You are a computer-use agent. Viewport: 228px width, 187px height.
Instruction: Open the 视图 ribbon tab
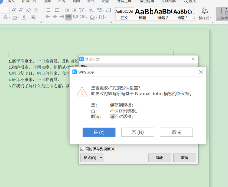tap(76, 1)
